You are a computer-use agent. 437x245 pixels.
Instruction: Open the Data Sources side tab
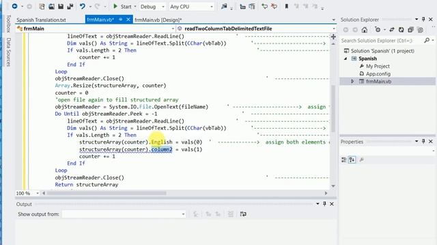pyautogui.click(x=8, y=52)
